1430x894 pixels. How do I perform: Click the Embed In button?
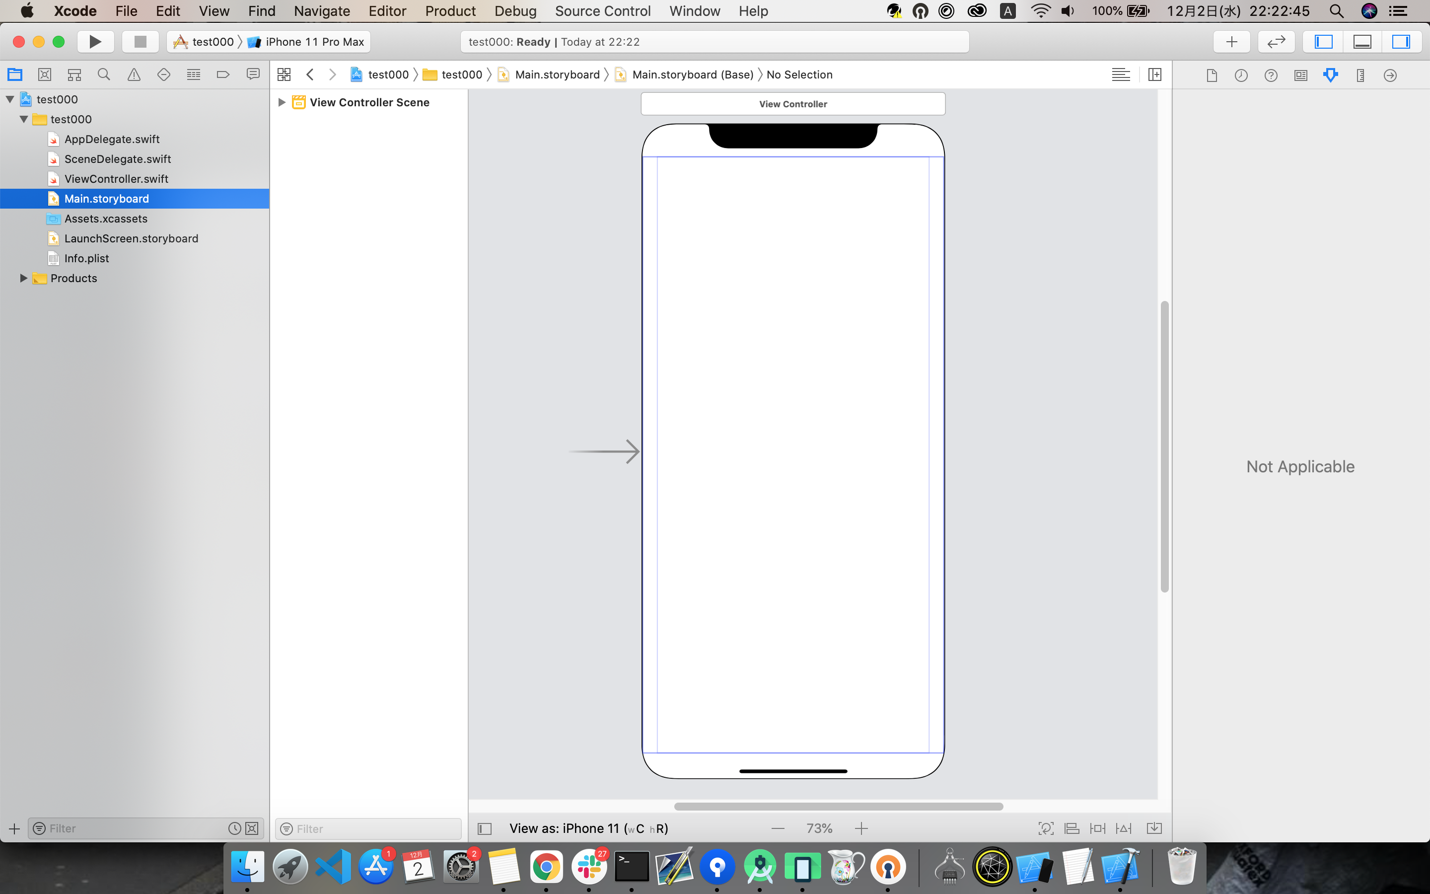point(1154,828)
